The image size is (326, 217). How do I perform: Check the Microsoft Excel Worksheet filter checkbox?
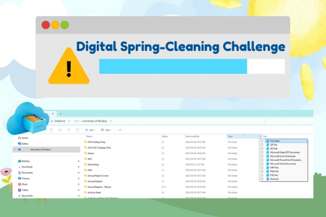262,157
